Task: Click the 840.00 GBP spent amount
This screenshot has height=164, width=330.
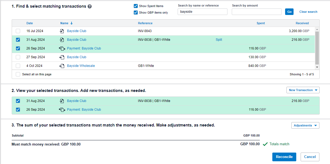Action: [x=257, y=66]
